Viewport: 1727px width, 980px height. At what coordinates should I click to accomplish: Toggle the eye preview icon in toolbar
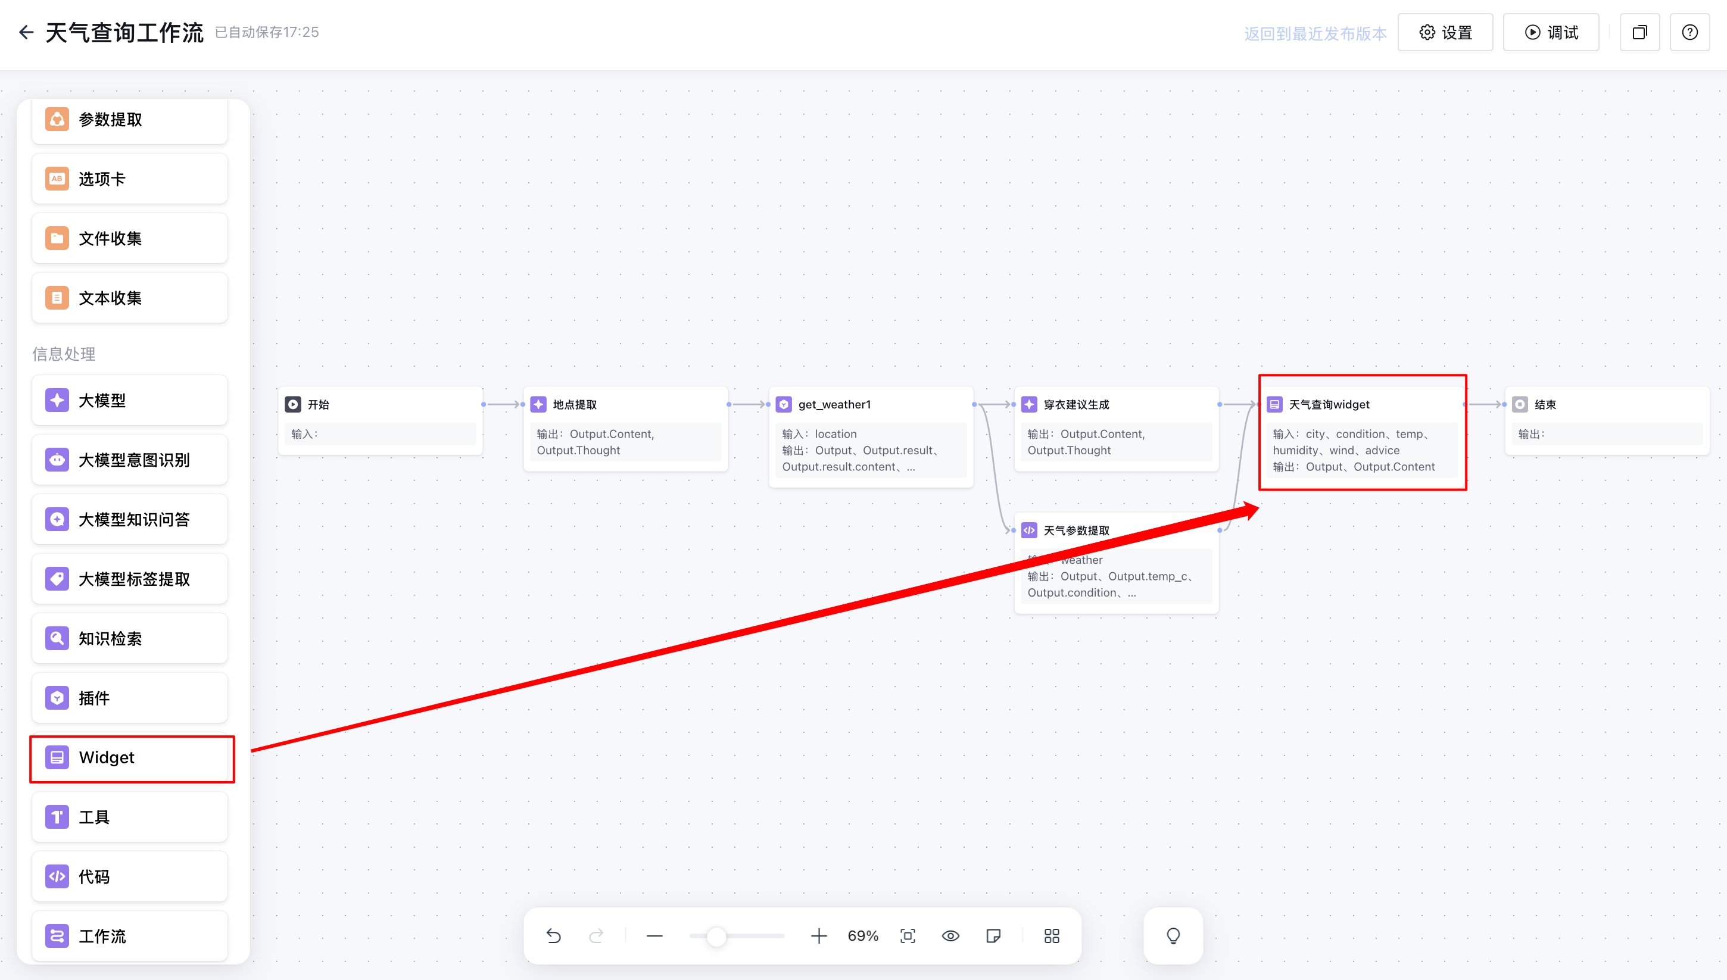click(950, 935)
